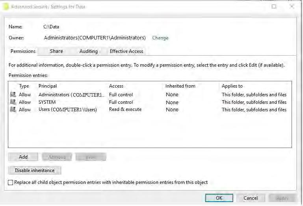Select the Permissions tab
This screenshot has height=206, width=303.
tap(23, 51)
